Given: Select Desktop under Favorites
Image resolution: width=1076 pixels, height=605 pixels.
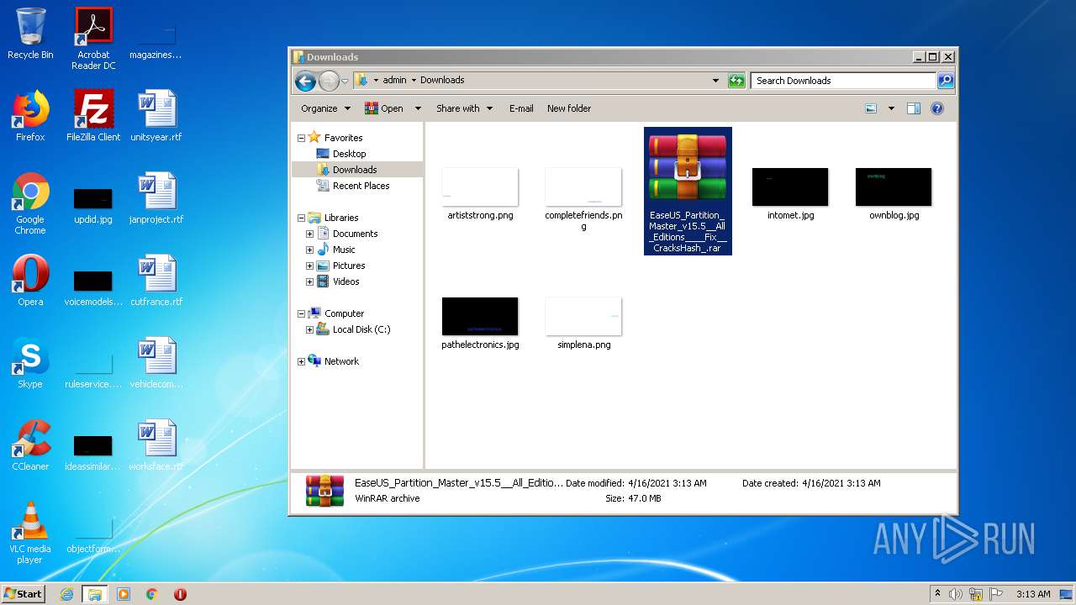Looking at the screenshot, I should pos(349,154).
